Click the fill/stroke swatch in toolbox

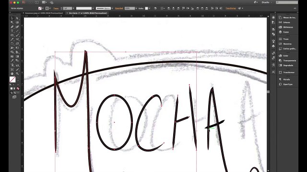pos(12,79)
